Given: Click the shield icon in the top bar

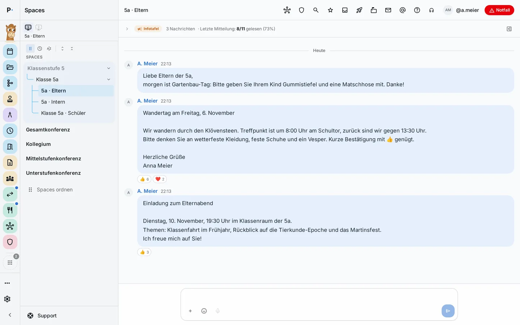Looking at the screenshot, I should (302, 10).
